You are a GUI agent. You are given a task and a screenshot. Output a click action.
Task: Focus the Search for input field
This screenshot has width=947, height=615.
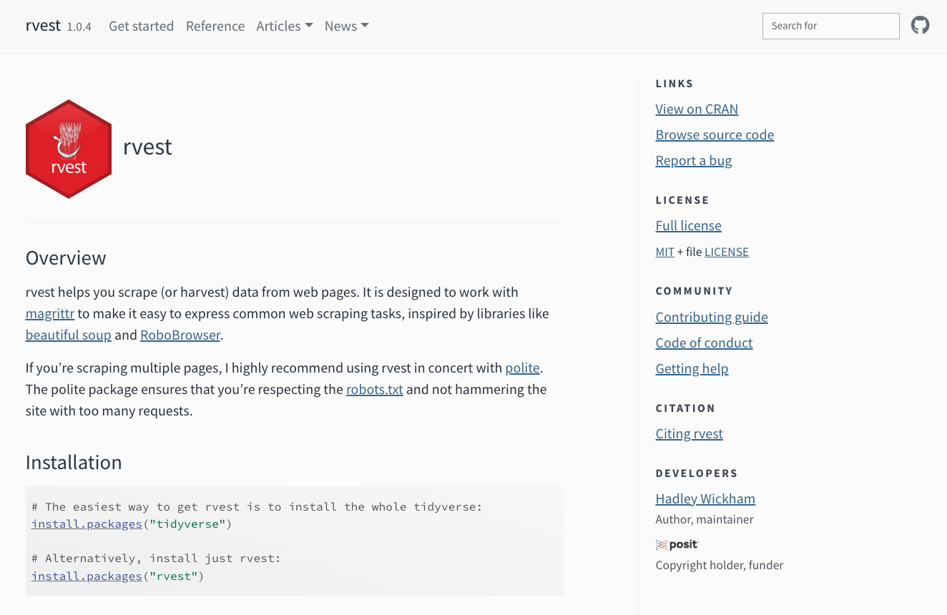(830, 26)
